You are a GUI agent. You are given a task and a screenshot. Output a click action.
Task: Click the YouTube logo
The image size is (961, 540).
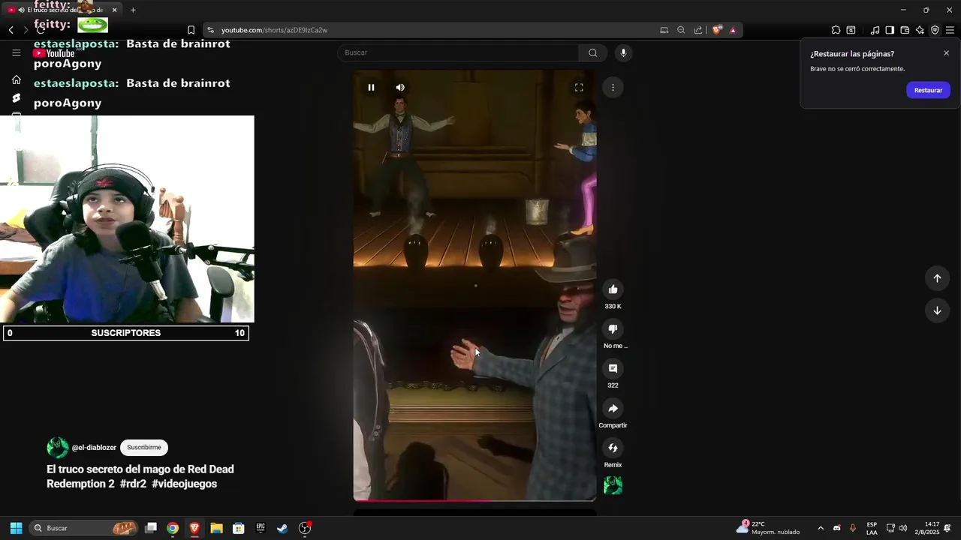54,53
